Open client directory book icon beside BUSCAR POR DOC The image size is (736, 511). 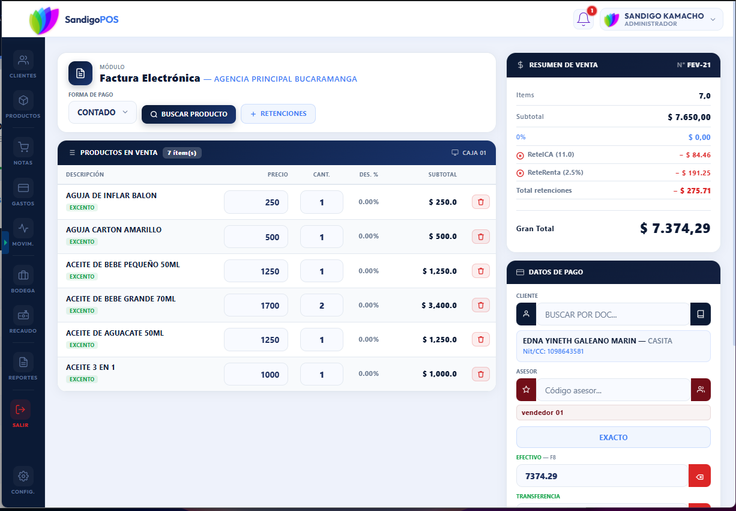point(701,314)
